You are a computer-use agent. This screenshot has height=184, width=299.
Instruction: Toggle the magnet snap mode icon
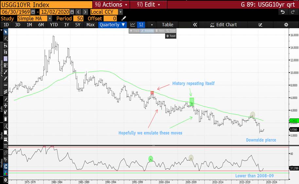click(x=6, y=166)
